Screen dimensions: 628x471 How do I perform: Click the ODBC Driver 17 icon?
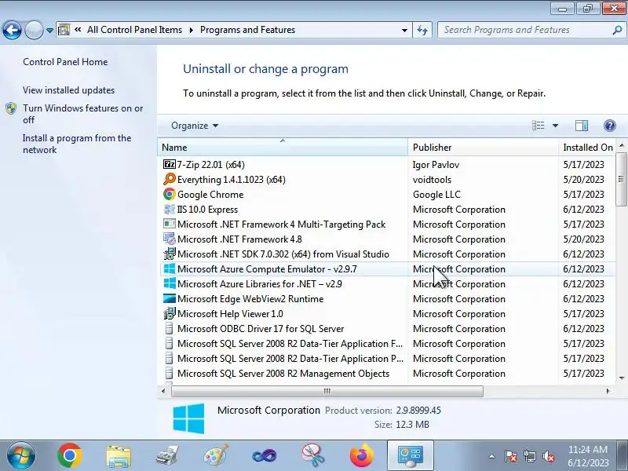[x=170, y=328]
